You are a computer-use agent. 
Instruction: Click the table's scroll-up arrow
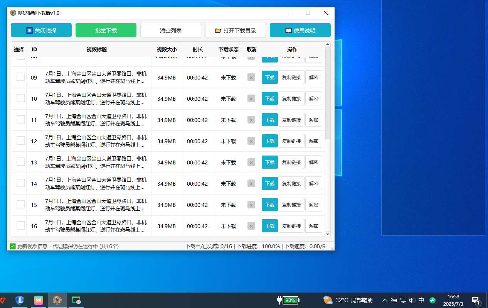pyautogui.click(x=328, y=44)
